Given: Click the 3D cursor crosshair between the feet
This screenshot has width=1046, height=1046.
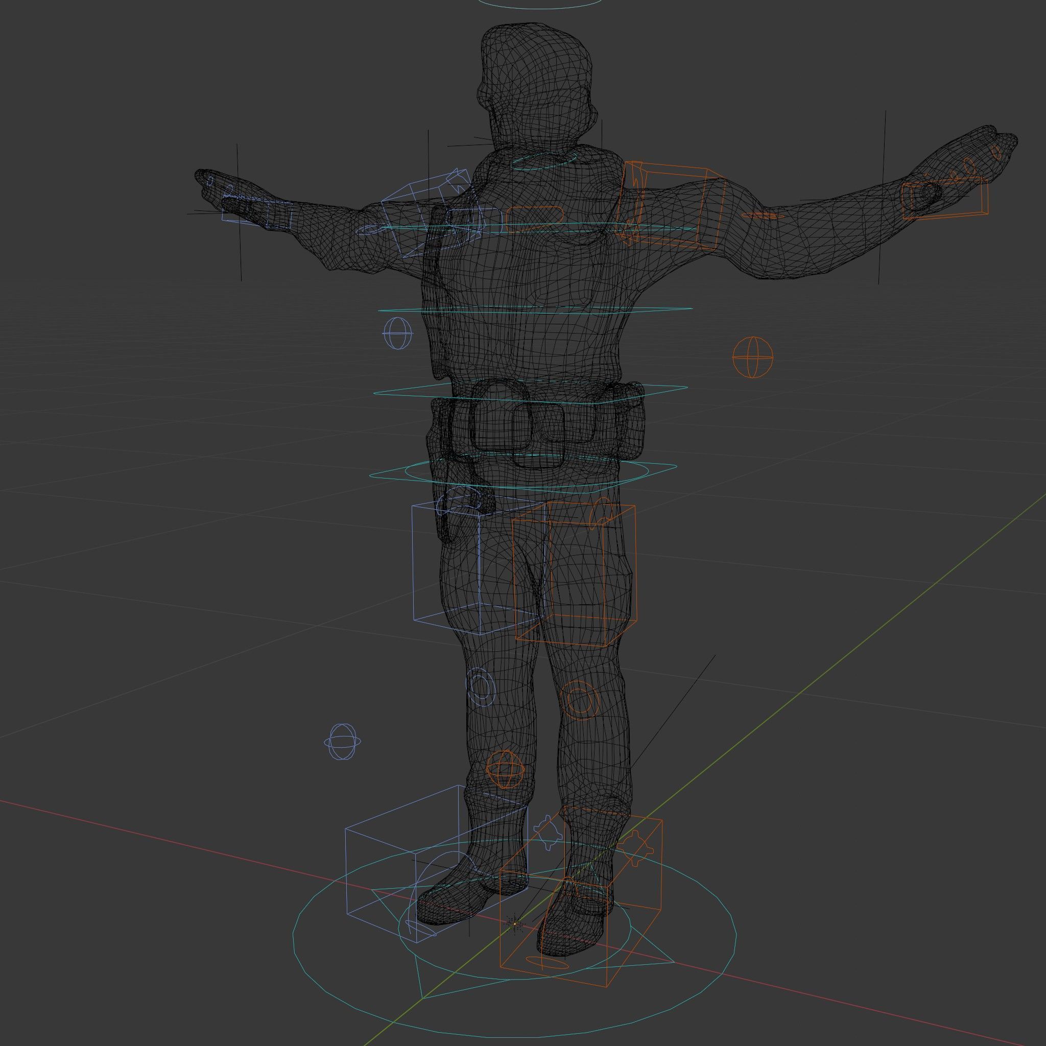Looking at the screenshot, I should (514, 923).
